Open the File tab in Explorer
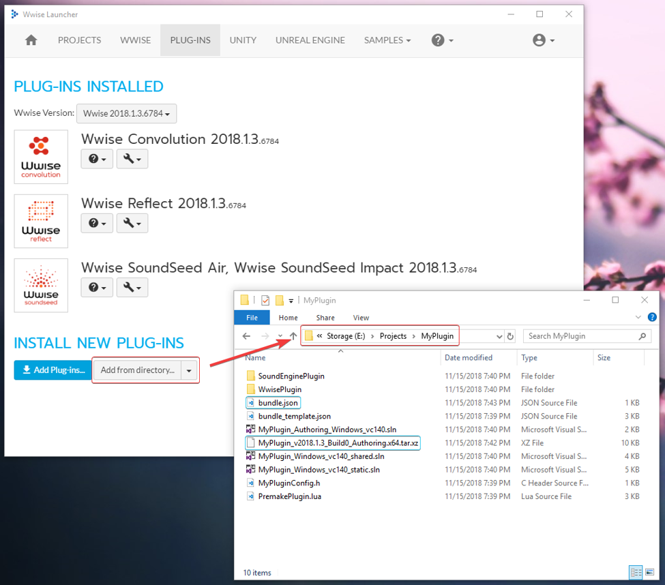 [252, 318]
